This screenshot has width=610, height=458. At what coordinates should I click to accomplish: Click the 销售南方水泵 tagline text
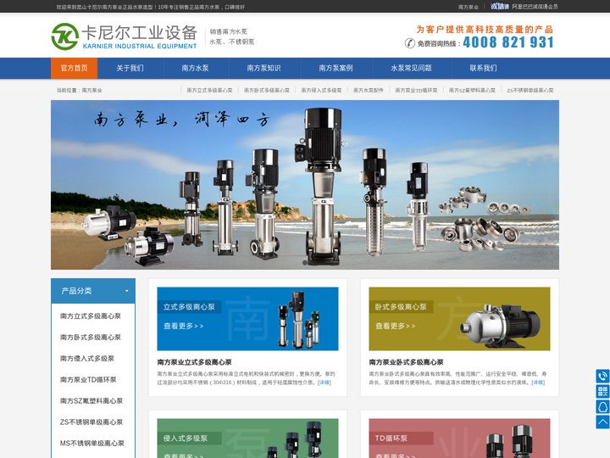[x=229, y=31]
